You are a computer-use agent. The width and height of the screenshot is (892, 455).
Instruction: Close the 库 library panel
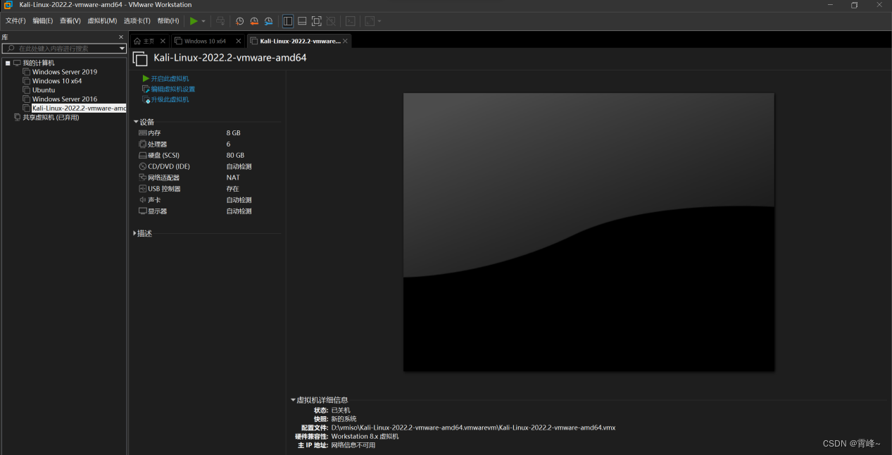tap(121, 37)
